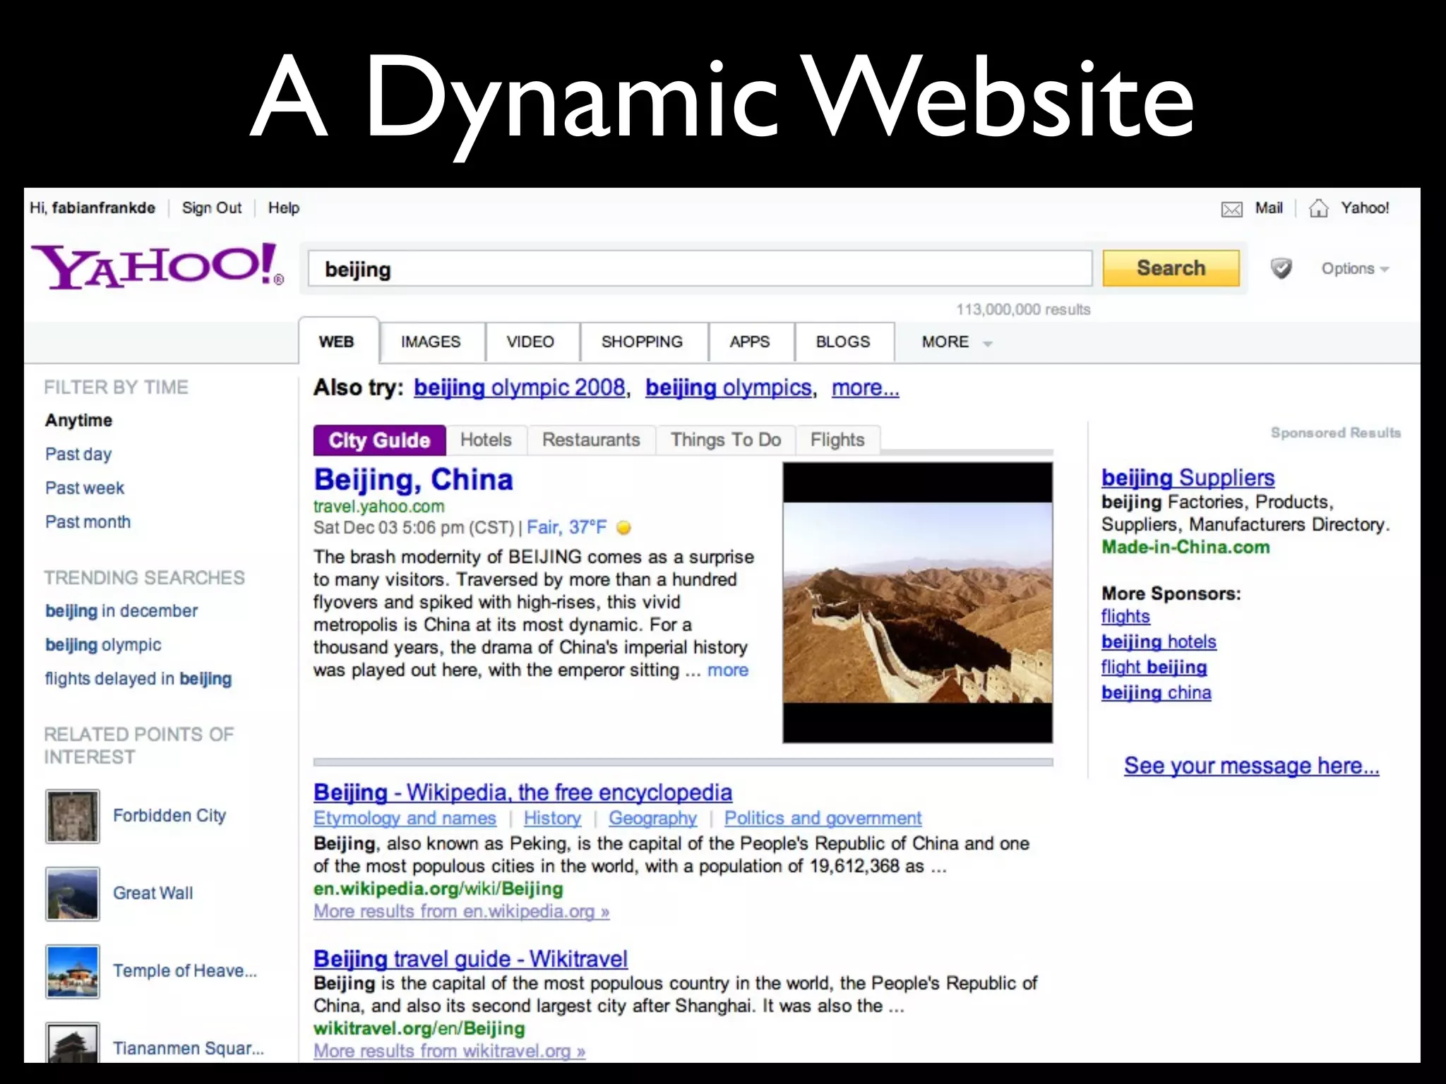Switch to the IMAGES tab
The width and height of the screenshot is (1446, 1084).
[x=430, y=342]
